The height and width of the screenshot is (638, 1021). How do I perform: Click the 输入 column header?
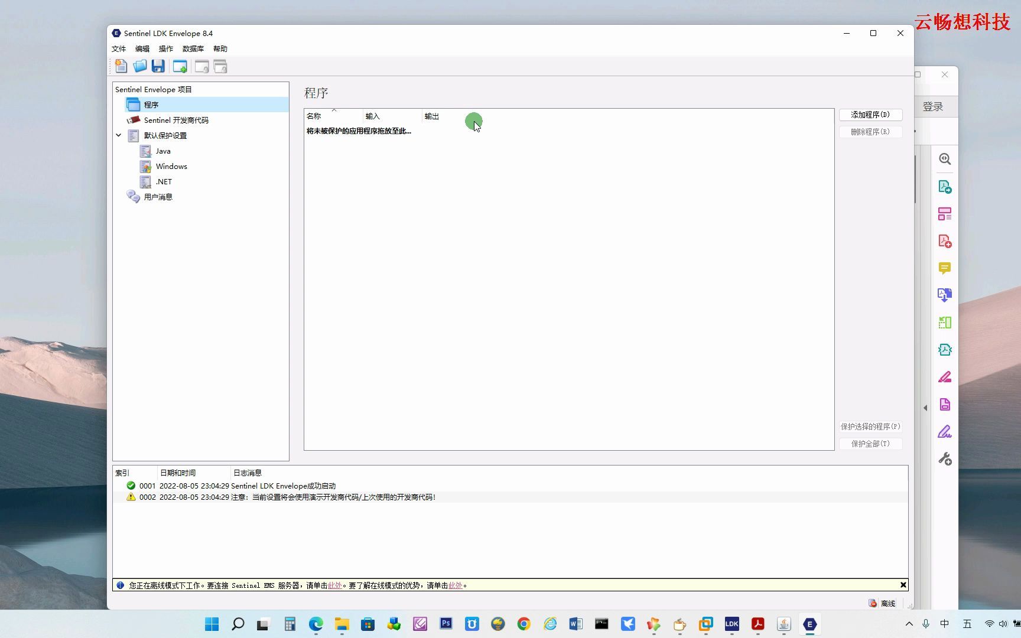pos(392,116)
